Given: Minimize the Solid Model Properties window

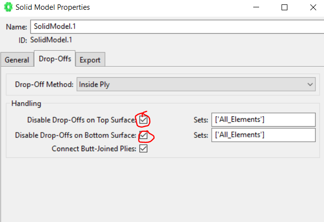Looking at the screenshot, I should click(257, 8).
